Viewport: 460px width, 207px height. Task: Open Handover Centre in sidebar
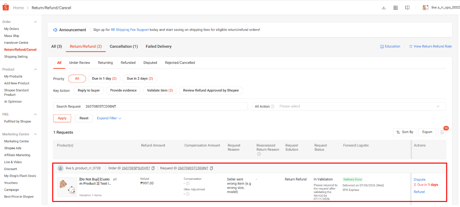point(16,43)
